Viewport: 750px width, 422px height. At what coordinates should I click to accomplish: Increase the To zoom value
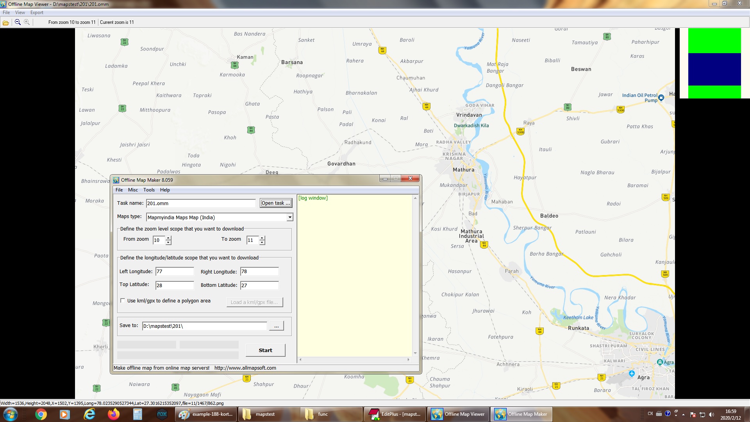tap(262, 238)
